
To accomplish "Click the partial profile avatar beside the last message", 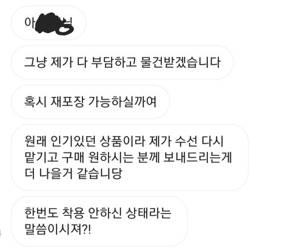I will (1, 234).
